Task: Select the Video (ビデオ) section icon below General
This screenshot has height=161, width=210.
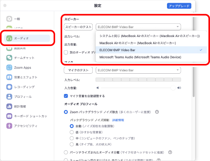Action: [x=9, y=27]
